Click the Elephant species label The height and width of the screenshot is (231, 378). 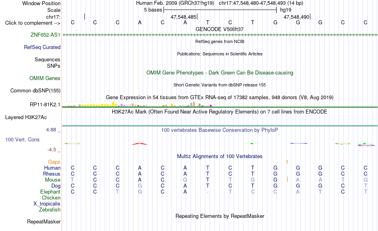coord(50,192)
